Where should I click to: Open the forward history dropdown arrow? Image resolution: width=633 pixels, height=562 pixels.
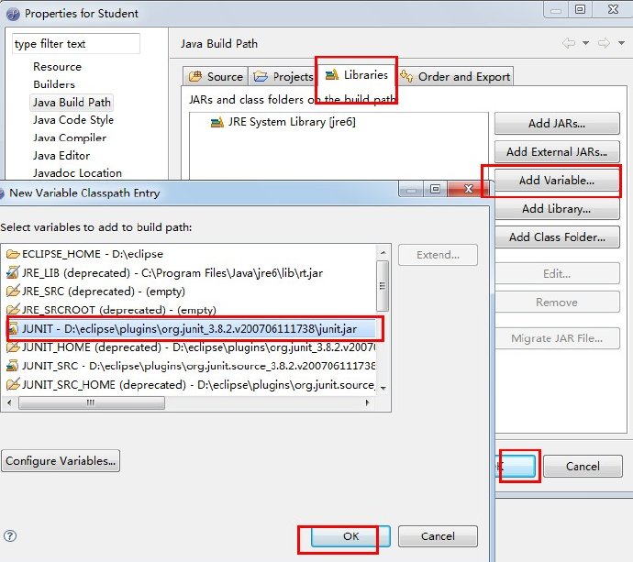point(621,43)
